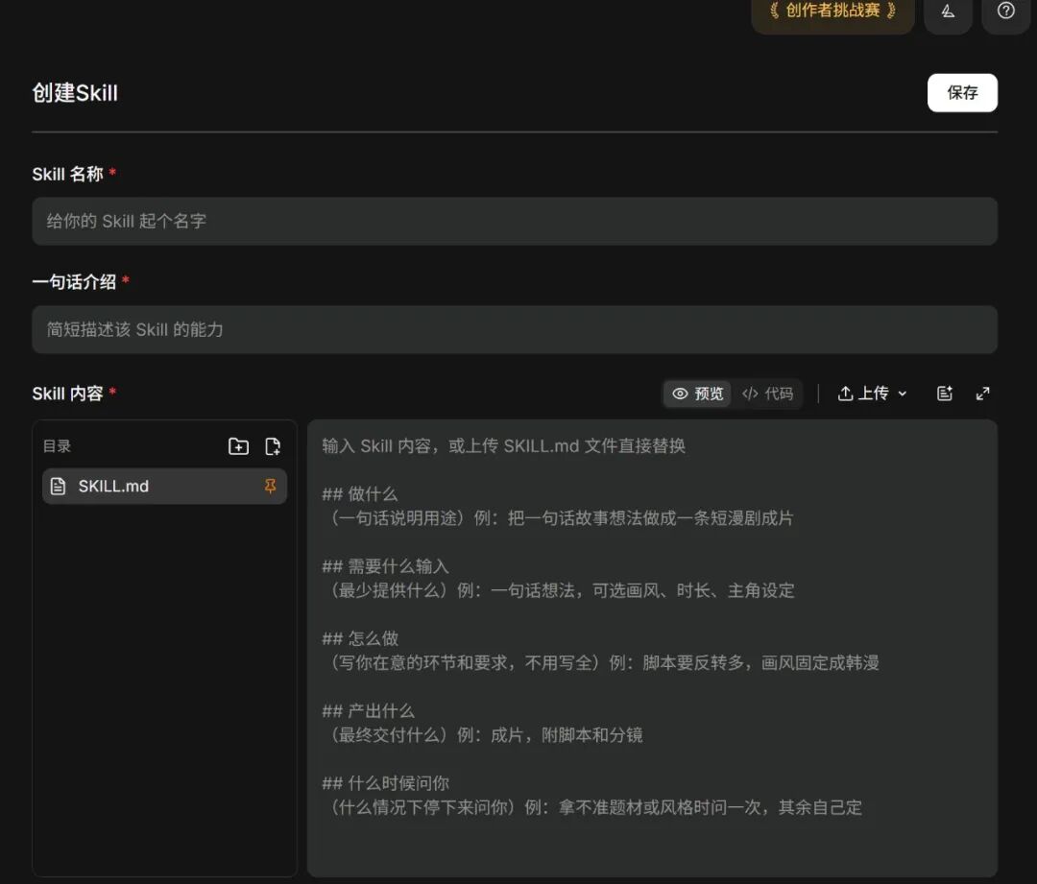
Task: Click the '## 什么时候问你' placeholder heading
Action: point(386,783)
